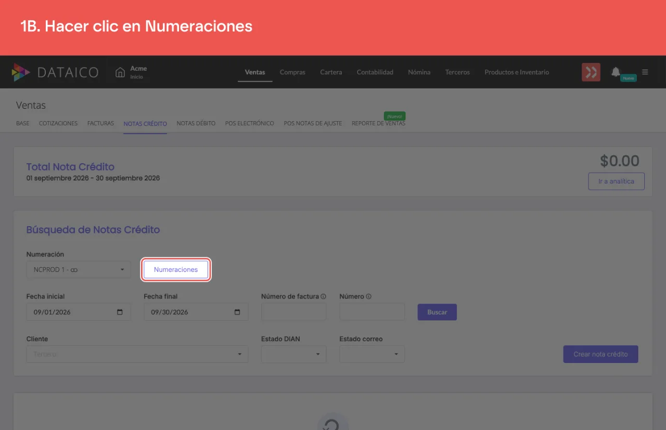666x430 pixels.
Task: Click the ¡Nuevo! badge above Reporte de Ventas
Action: 394,116
